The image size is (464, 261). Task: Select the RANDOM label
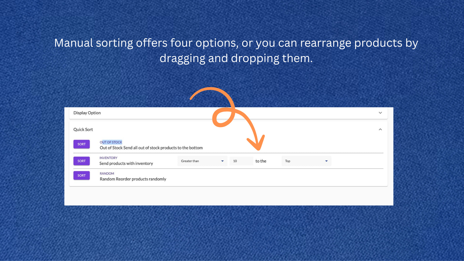point(107,173)
